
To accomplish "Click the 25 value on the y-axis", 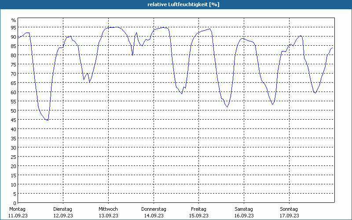I will click(x=14, y=157).
